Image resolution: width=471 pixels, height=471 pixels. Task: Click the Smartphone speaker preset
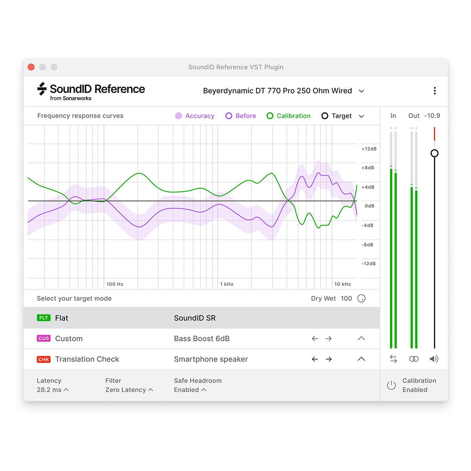[x=211, y=359]
